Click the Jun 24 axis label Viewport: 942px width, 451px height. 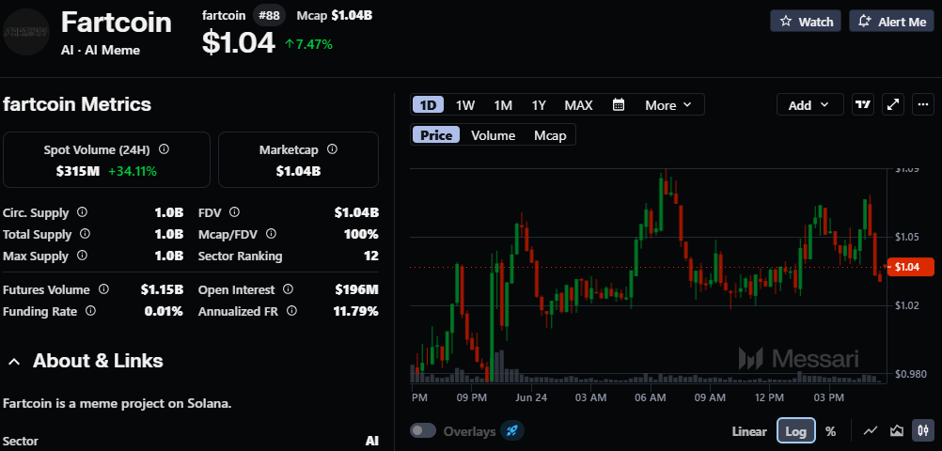point(531,397)
